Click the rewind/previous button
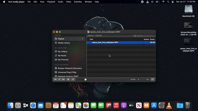The width and height of the screenshot is (198, 111). pyautogui.click(x=55, y=80)
